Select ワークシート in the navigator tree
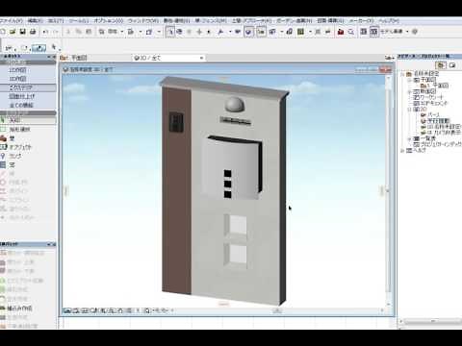 pos(431,97)
